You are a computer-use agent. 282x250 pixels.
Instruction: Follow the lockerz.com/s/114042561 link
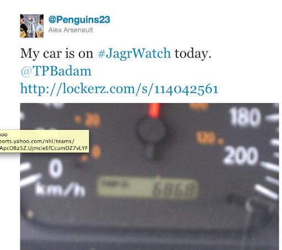(119, 89)
